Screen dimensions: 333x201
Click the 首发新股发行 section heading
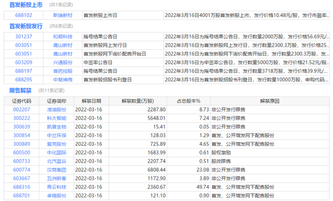26,26
